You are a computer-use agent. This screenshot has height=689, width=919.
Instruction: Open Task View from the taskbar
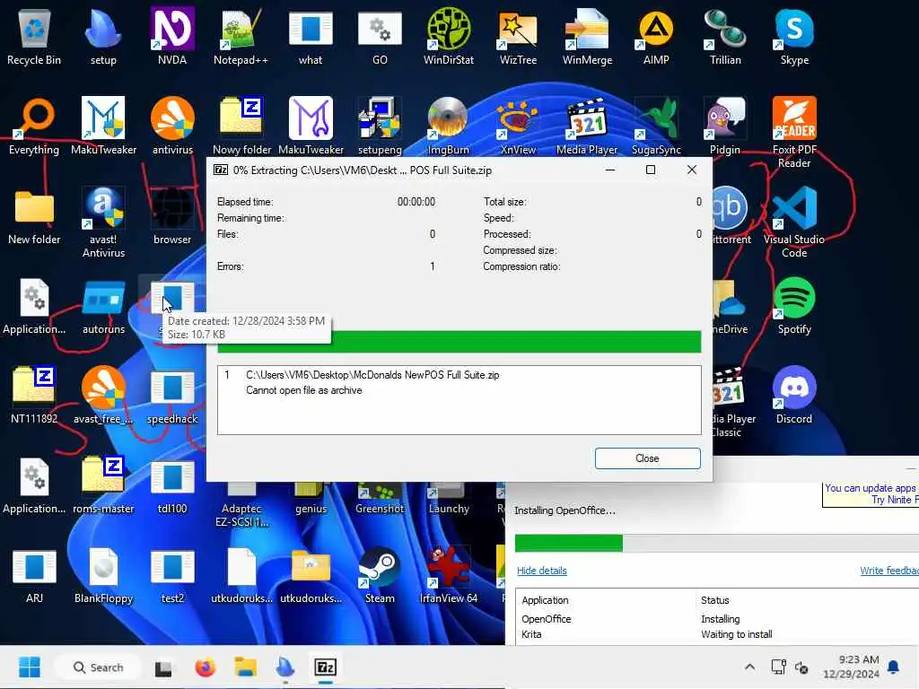tap(163, 667)
